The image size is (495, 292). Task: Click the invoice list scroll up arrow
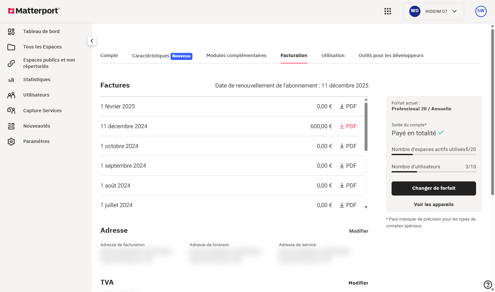[x=366, y=100]
